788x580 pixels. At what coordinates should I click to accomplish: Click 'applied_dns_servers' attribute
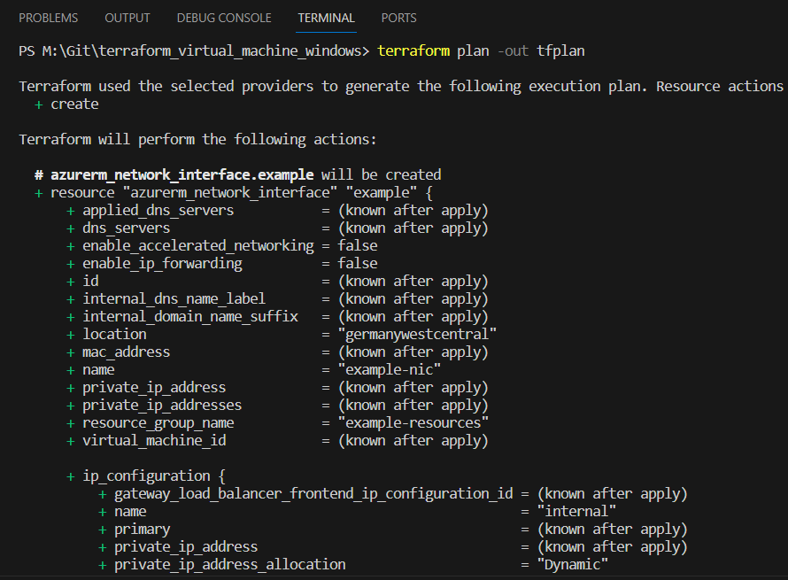(158, 211)
